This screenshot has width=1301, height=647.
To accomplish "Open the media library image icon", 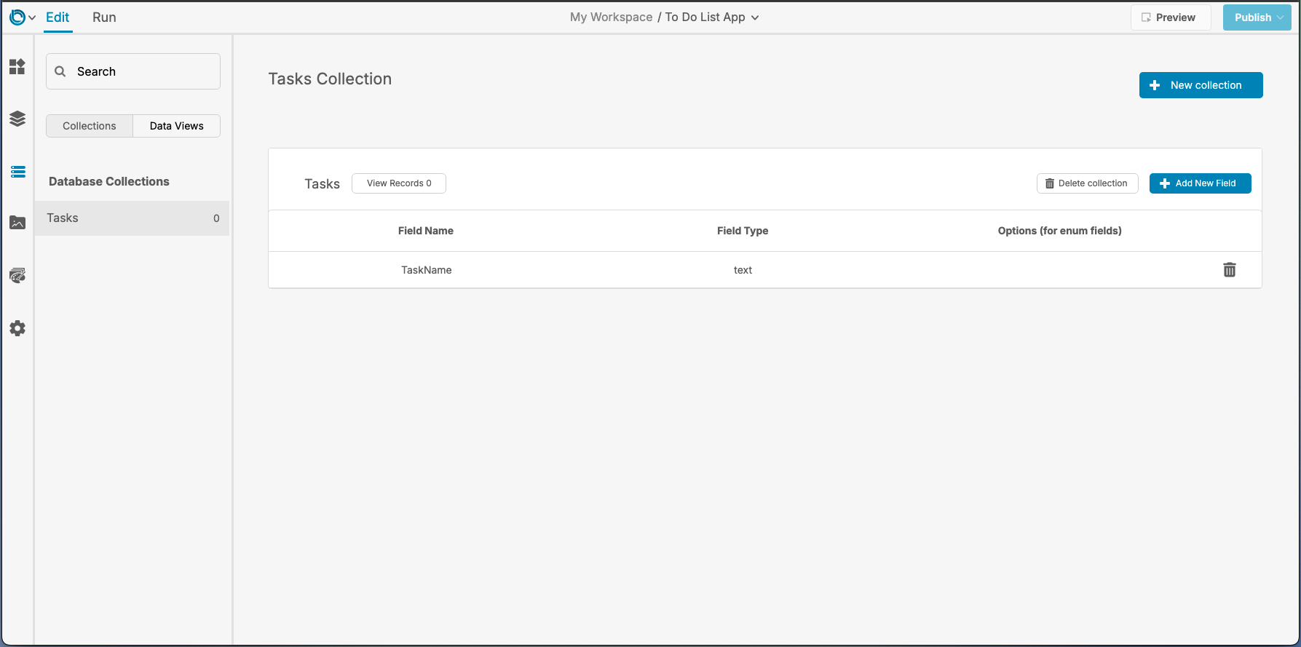I will [x=17, y=223].
